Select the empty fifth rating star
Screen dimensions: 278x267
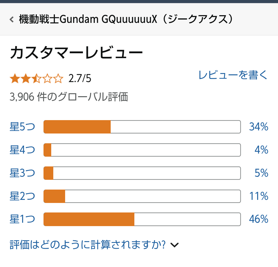pos(58,79)
